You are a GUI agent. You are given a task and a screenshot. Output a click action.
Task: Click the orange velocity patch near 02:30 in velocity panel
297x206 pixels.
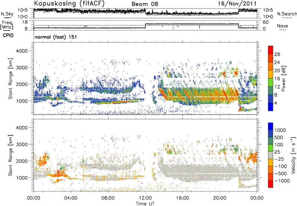[x=58, y=174]
